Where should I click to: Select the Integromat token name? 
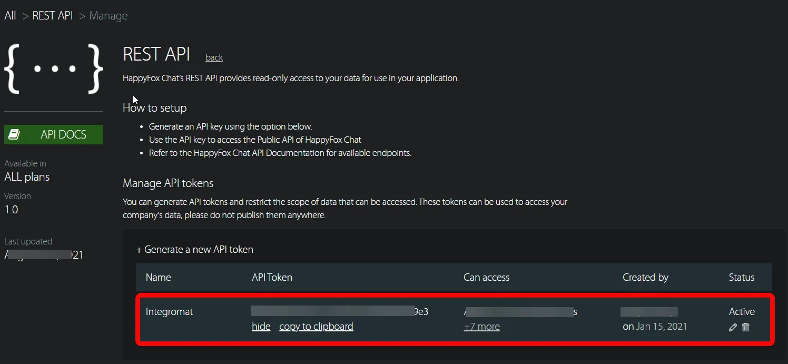pos(170,311)
